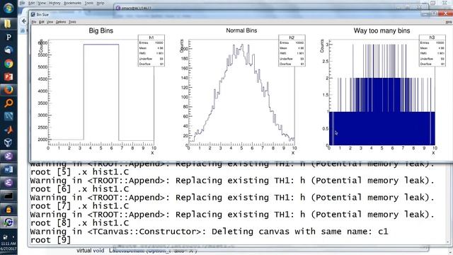The height and width of the screenshot is (255, 453).
Task: Click the 'root [8] .x hist1.C' terminal line
Action: (79, 223)
